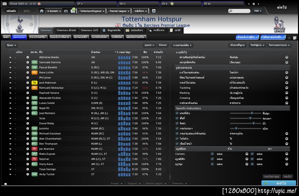
Task: Go to next club using crest right arrow
Action: (x=31, y=24)
